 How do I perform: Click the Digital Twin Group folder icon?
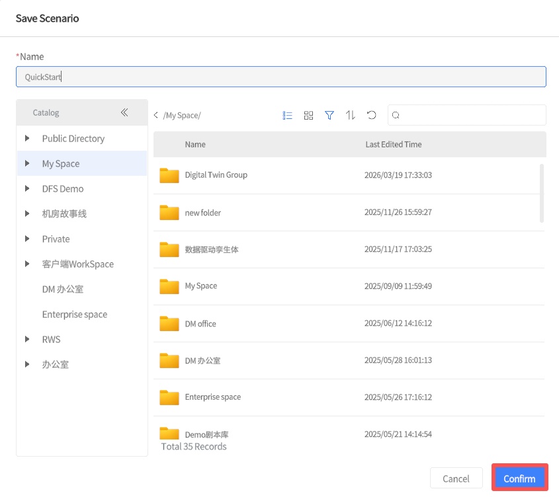(169, 175)
